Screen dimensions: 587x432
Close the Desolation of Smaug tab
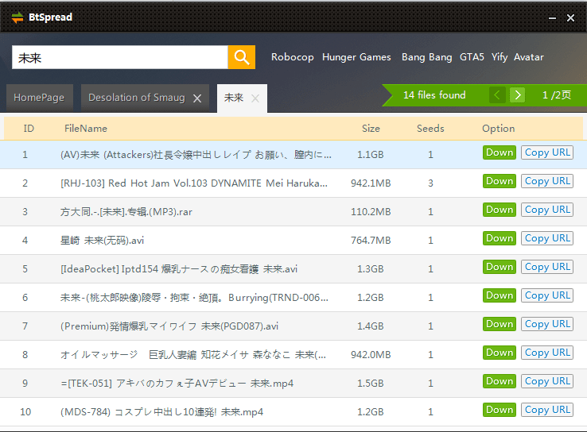point(197,98)
